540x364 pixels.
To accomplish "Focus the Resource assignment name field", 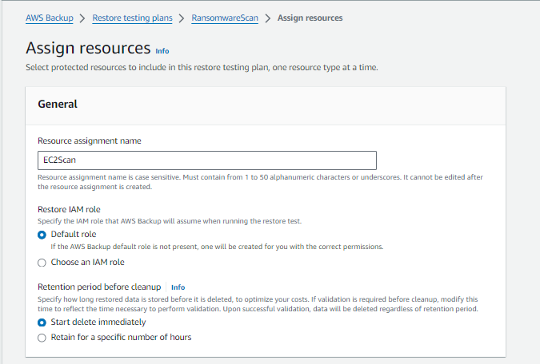I will 206,160.
